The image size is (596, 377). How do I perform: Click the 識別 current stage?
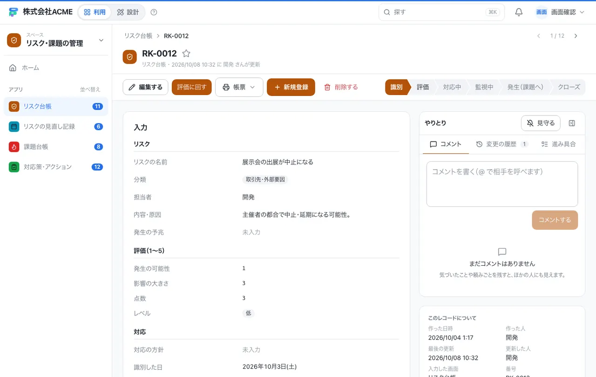(397, 87)
